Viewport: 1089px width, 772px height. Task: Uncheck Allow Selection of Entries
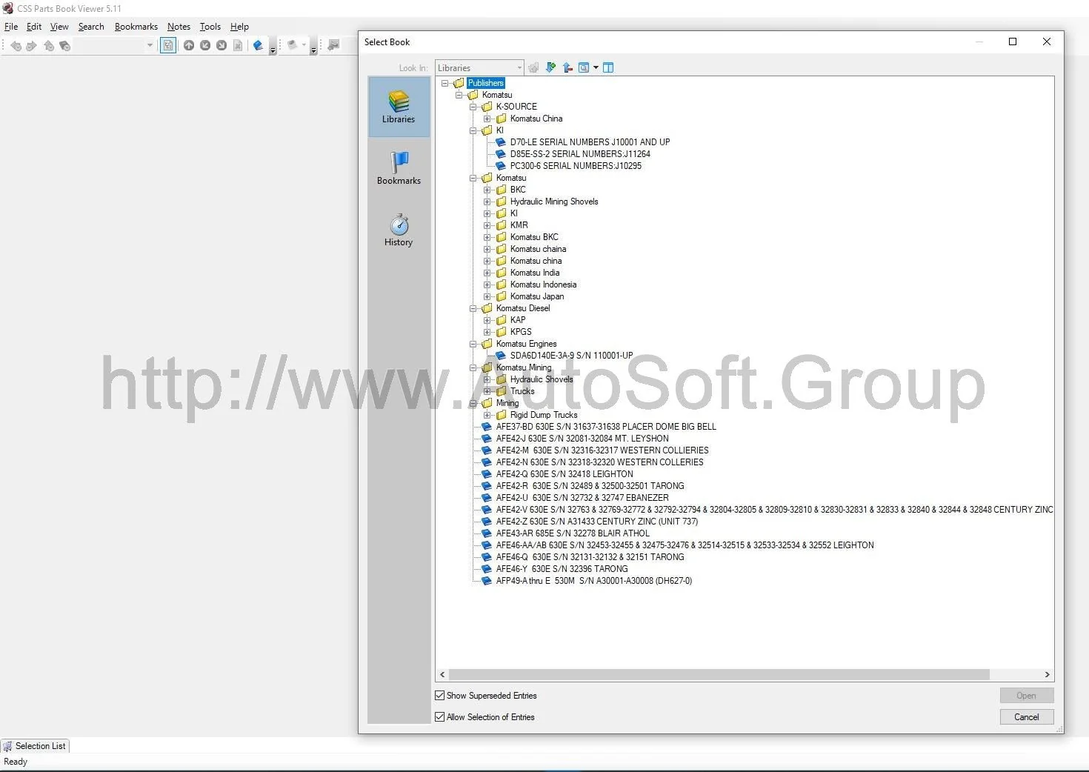point(440,717)
